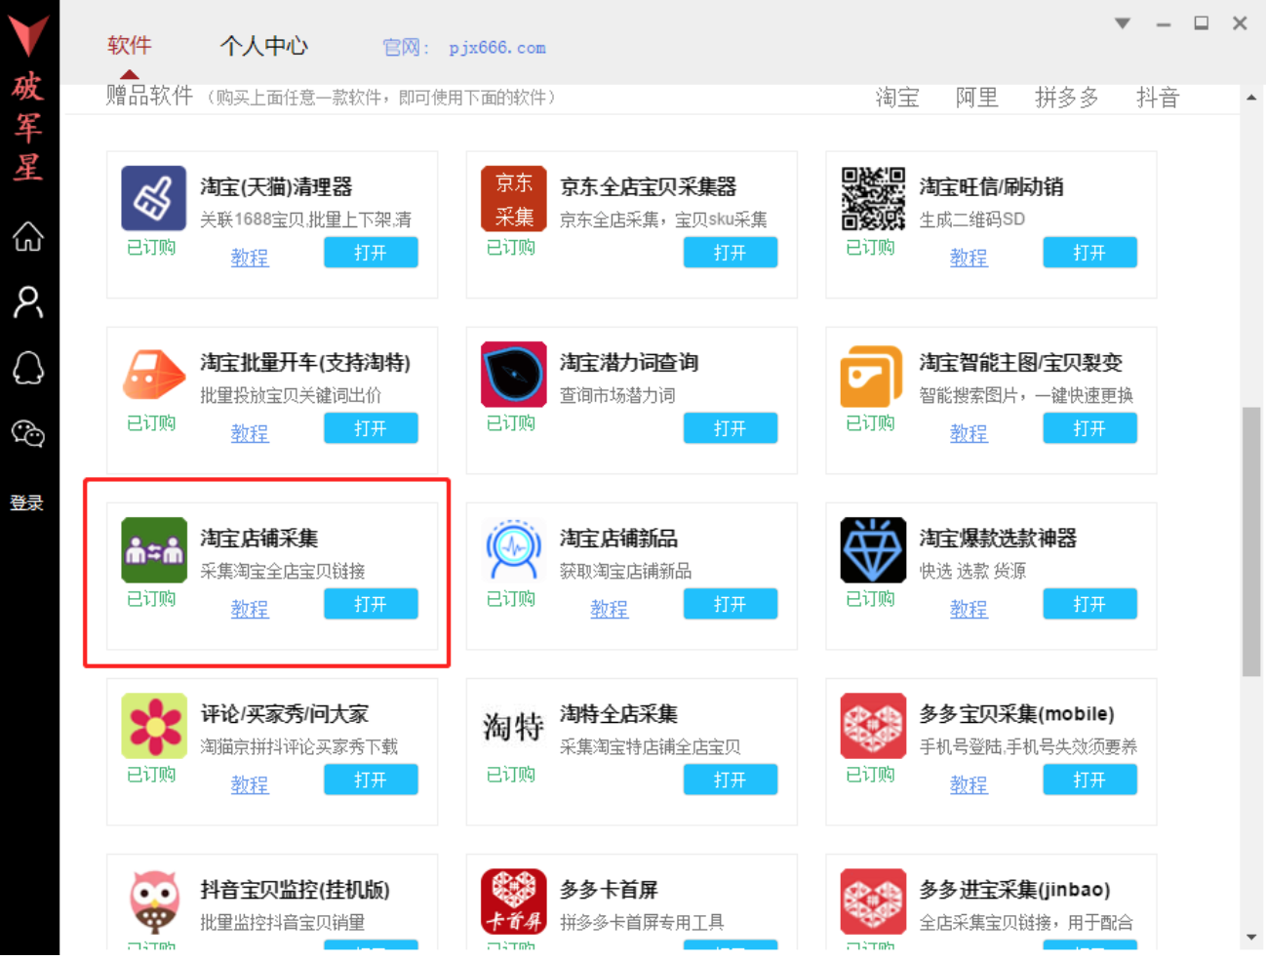Click the green 淘宝店铺采集 icon
The width and height of the screenshot is (1266, 960).
[153, 549]
